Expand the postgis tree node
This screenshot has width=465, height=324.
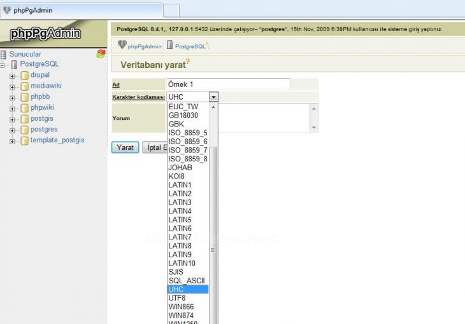click(x=12, y=120)
